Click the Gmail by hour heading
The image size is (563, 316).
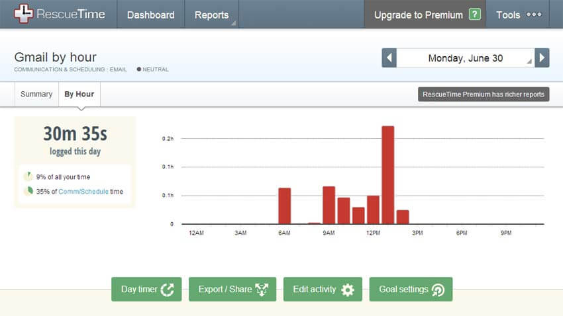[x=55, y=57]
